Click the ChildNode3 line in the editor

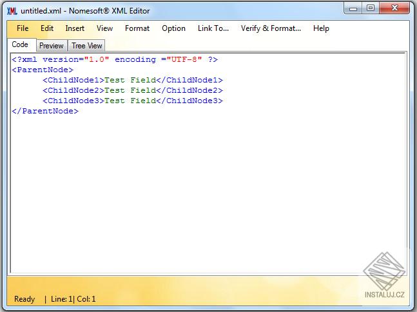pyautogui.click(x=132, y=101)
